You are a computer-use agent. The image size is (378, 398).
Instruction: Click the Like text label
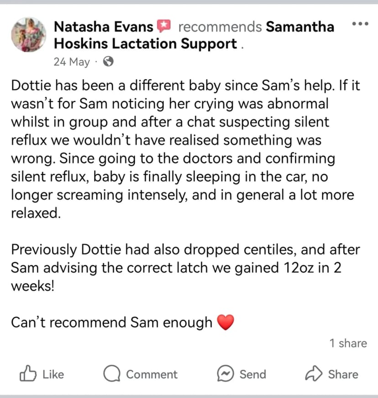tap(53, 374)
